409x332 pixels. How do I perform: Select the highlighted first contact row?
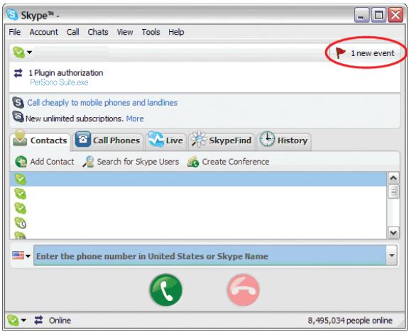tap(198, 179)
